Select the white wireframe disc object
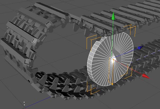The image size is (160, 109). click(x=110, y=59)
